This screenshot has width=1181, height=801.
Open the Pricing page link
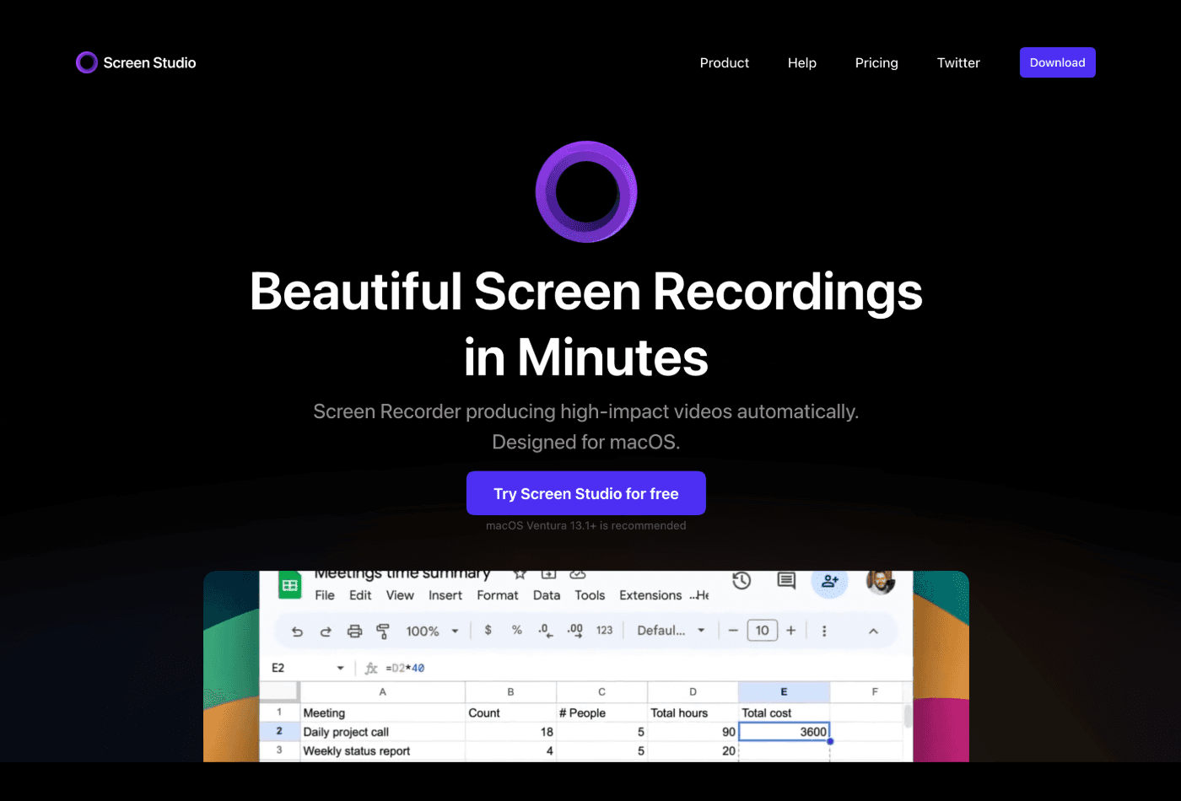coord(876,62)
